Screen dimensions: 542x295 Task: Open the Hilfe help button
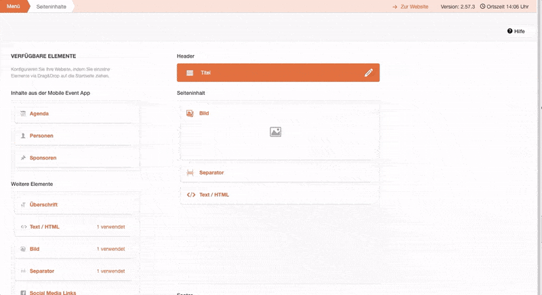(516, 31)
